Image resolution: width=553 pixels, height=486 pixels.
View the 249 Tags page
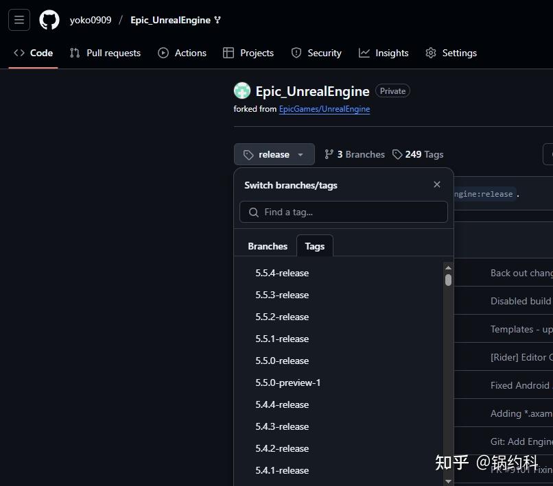pos(418,154)
